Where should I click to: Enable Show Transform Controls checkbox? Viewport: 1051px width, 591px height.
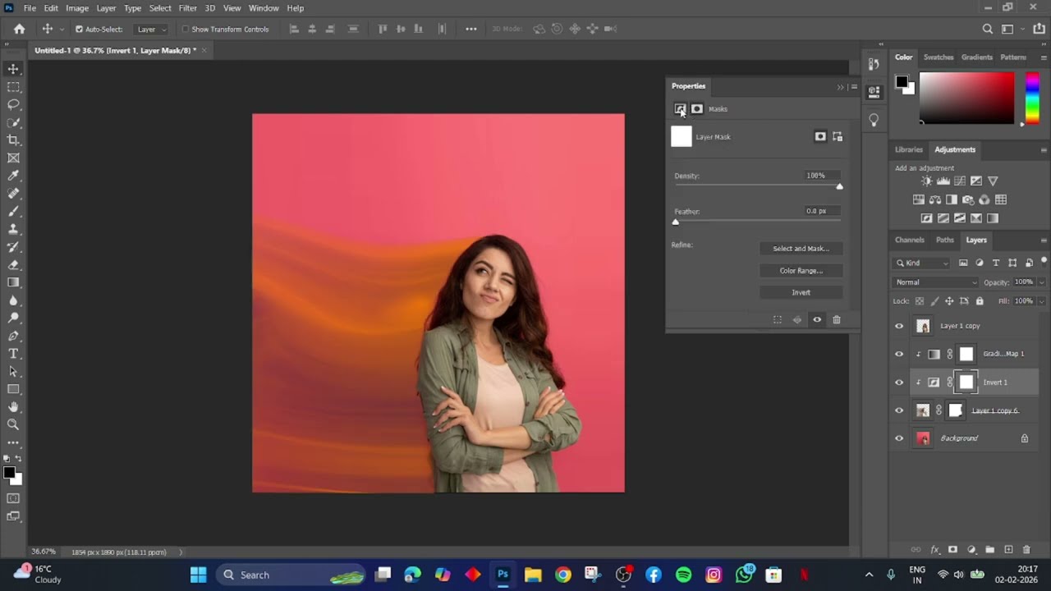185,29
